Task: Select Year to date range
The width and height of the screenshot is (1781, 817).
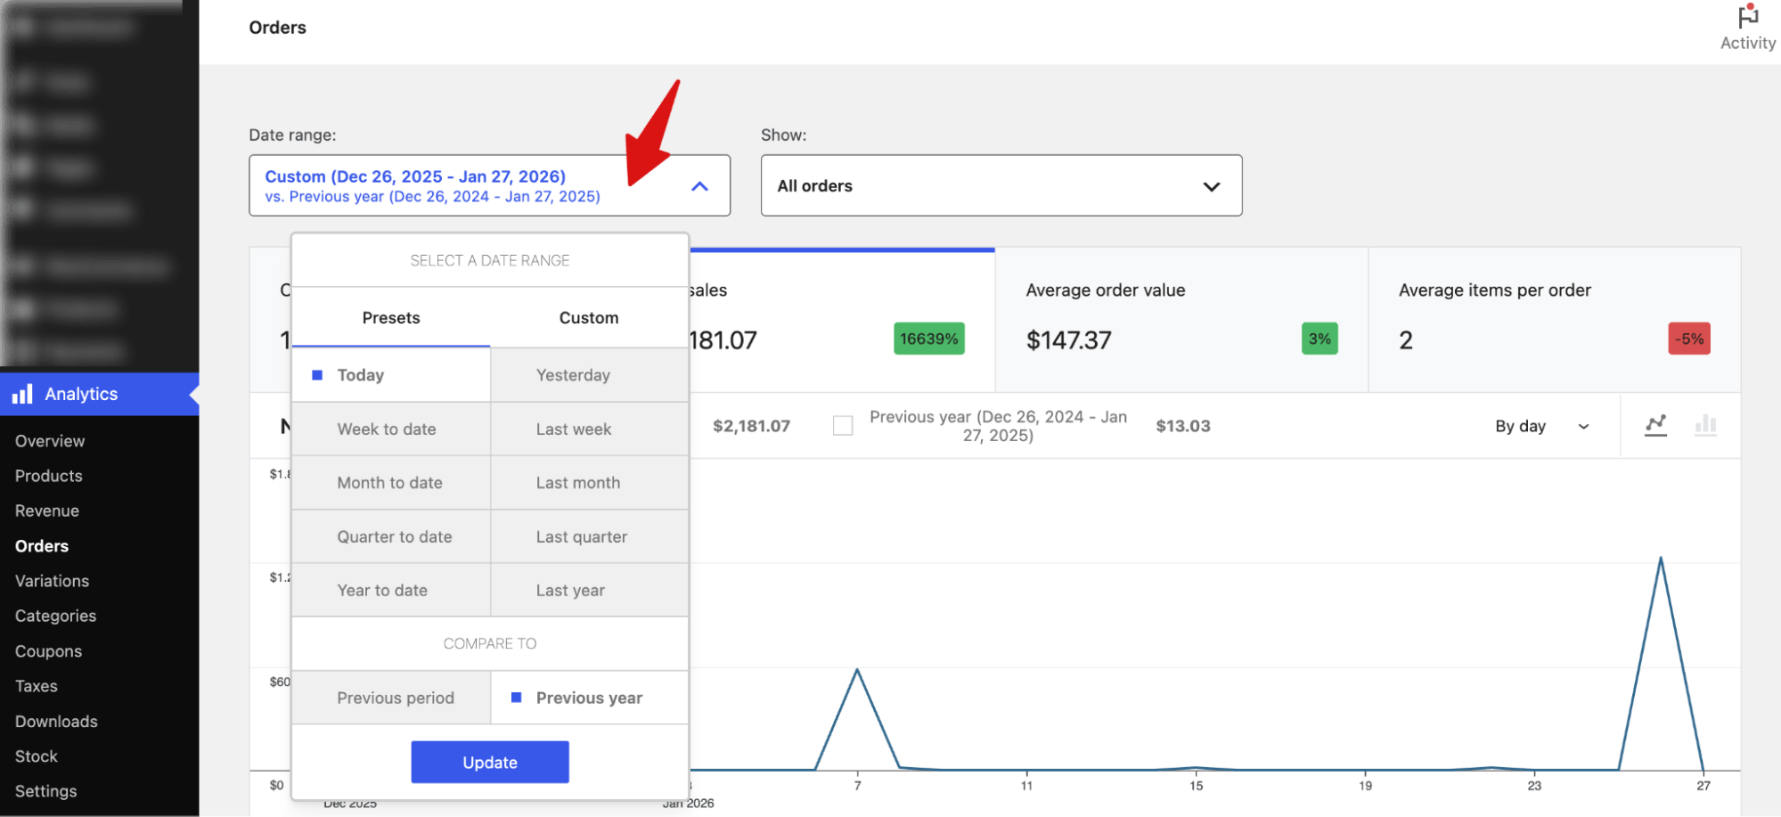Action: [x=382, y=590]
